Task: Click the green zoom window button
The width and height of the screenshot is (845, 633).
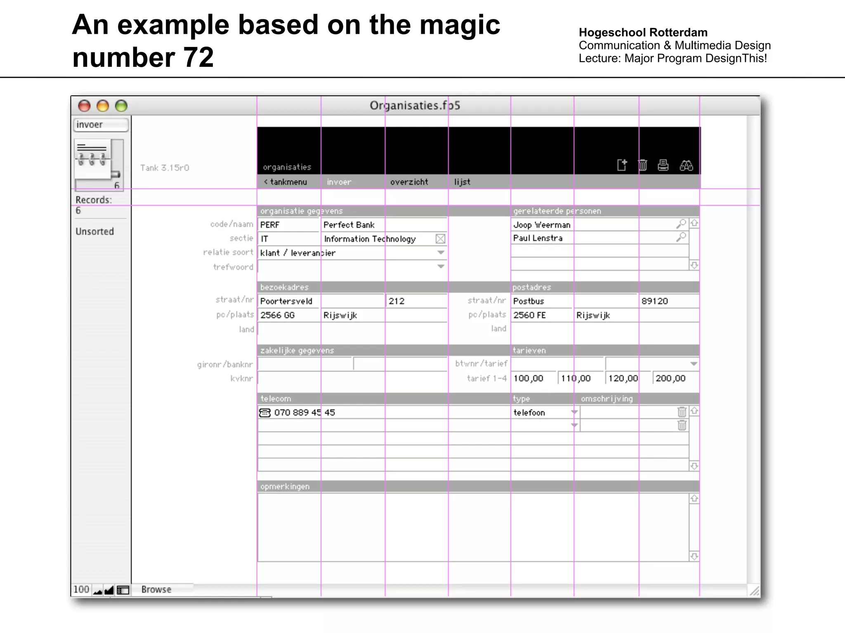Action: point(121,106)
